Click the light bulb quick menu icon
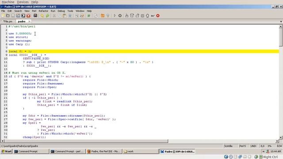Image resolution: width=283 pixels, height=159 pixels. pos(108,16)
